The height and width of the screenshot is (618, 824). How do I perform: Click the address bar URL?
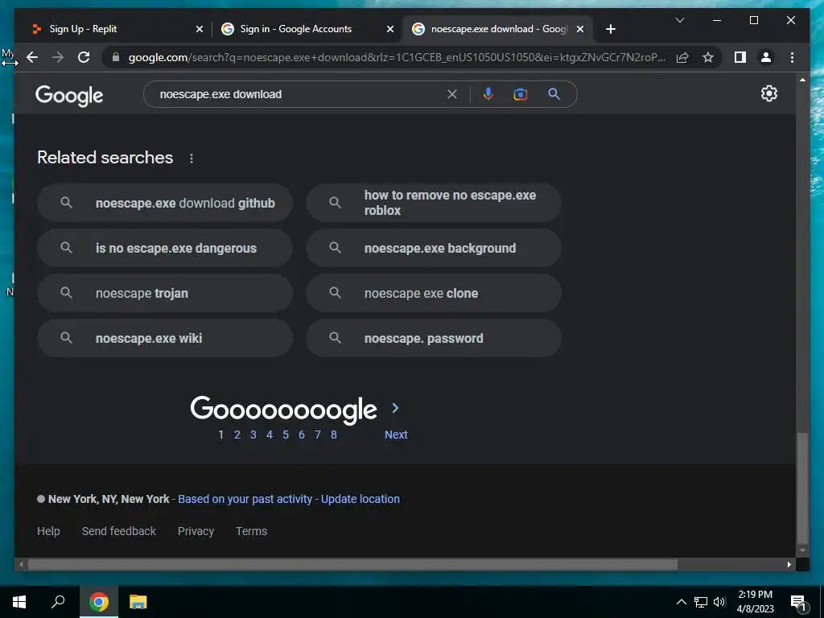coord(397,57)
